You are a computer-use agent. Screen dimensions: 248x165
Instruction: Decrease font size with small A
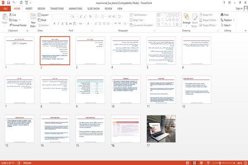[x=85, y=17]
